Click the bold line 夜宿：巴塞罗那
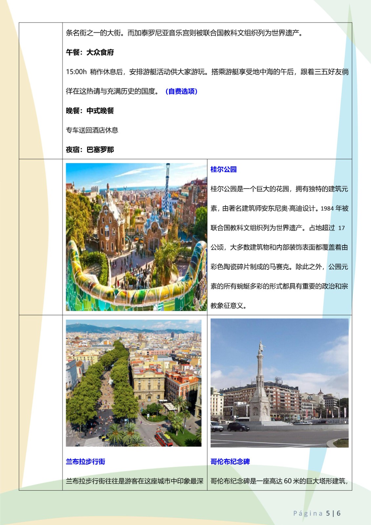The width and height of the screenshot is (371, 525). pos(90,150)
